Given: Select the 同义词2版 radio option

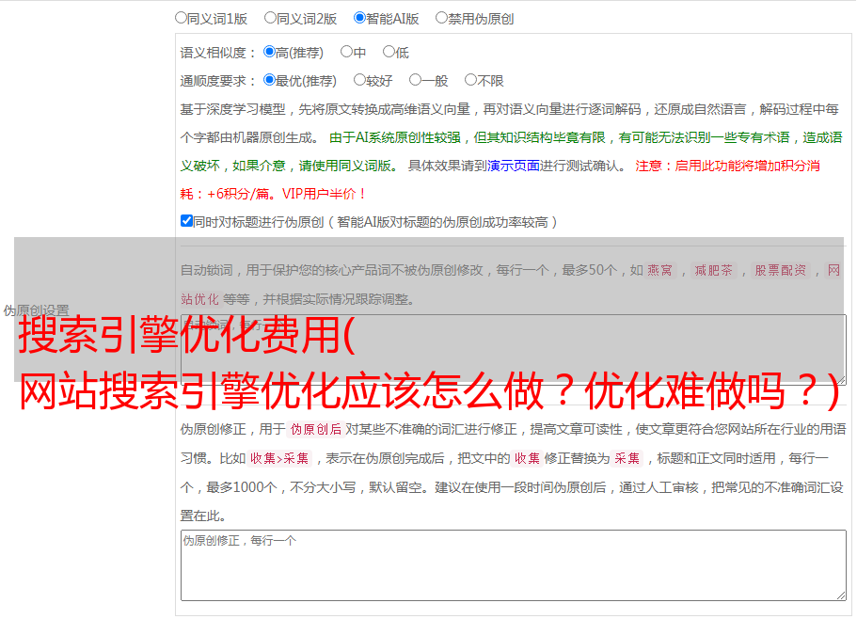Looking at the screenshot, I should pos(270,18).
